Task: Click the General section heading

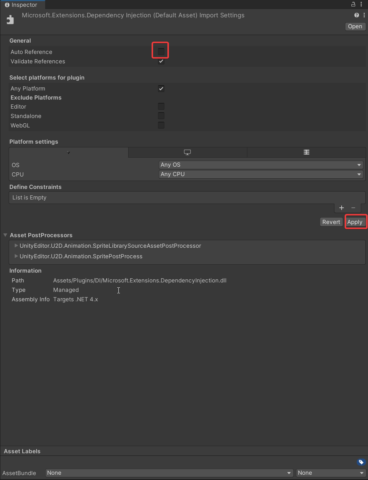Action: click(20, 41)
